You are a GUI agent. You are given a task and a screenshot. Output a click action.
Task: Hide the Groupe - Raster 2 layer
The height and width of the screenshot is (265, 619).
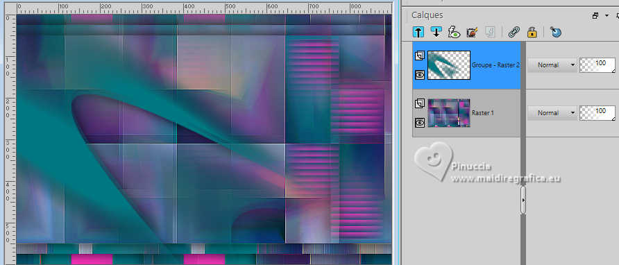pos(420,75)
